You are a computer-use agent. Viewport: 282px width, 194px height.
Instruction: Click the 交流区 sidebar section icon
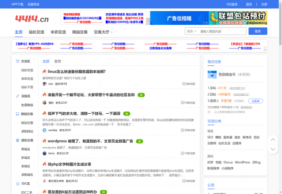pos(17,61)
